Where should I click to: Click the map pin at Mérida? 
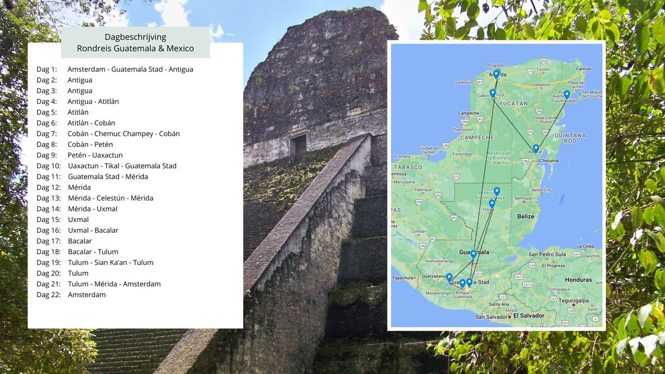[496, 74]
